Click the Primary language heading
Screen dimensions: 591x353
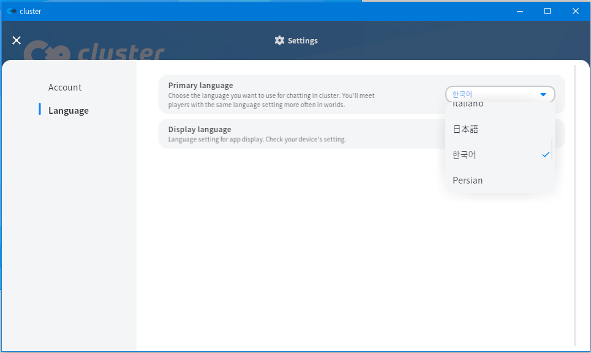click(200, 86)
